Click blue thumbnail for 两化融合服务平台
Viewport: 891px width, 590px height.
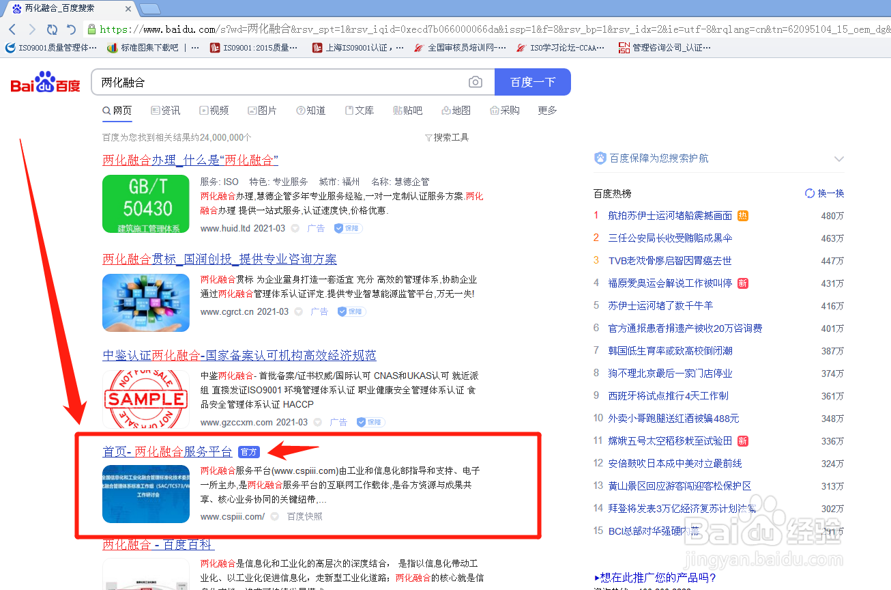(146, 494)
